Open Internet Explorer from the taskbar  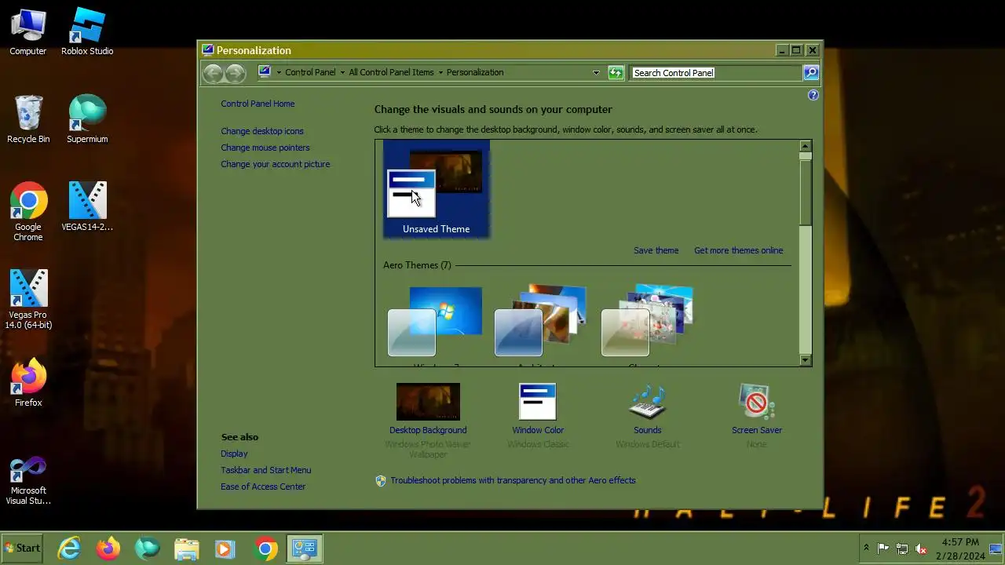[x=69, y=549]
